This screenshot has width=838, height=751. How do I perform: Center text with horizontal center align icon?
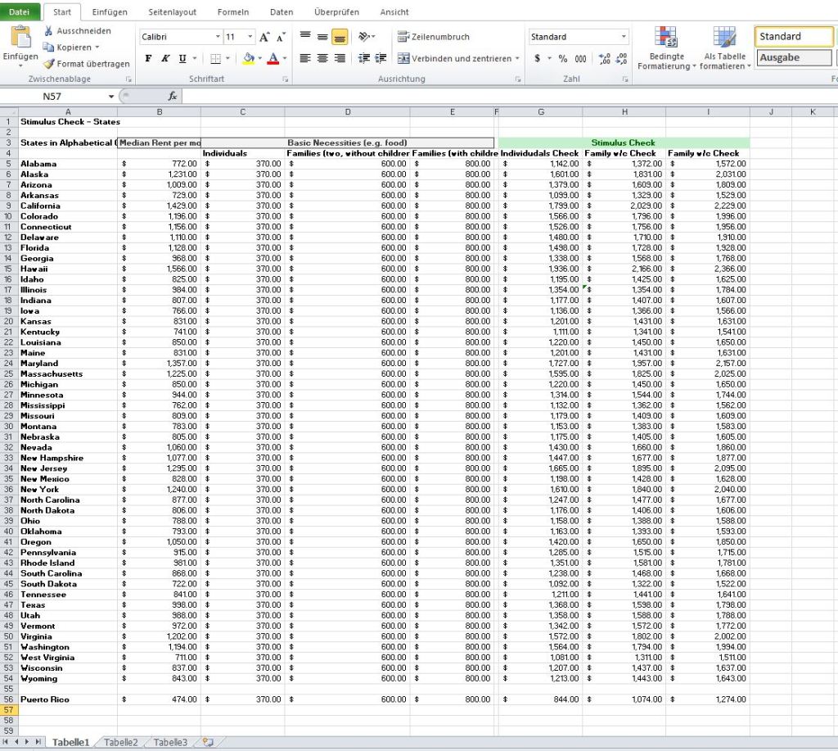click(x=322, y=58)
